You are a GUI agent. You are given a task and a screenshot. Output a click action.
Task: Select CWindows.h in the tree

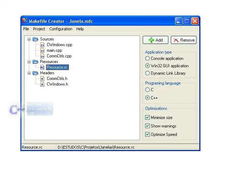tap(57, 84)
